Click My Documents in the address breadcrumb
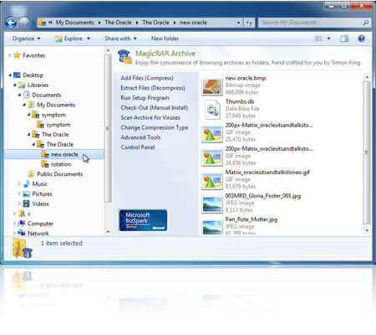 tap(74, 23)
